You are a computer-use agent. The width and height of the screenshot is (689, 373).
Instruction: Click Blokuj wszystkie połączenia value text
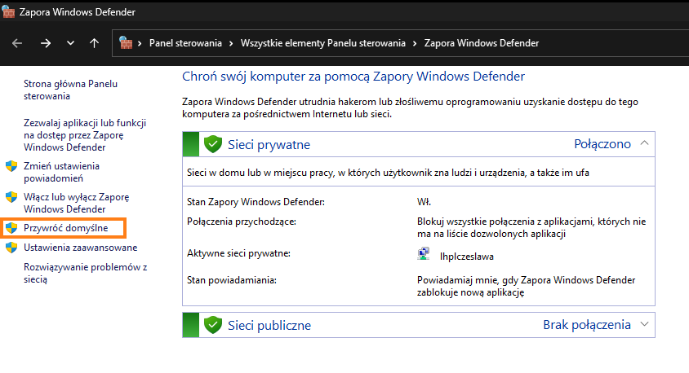531,228
